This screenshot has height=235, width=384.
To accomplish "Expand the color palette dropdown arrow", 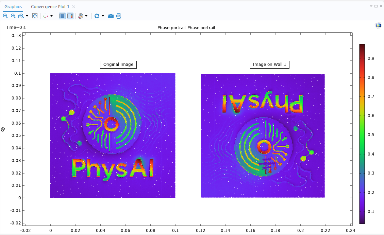I will pos(86,16).
